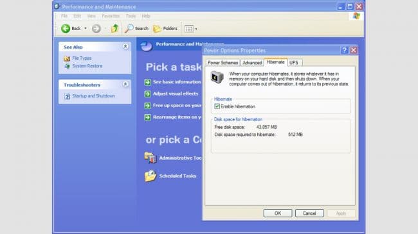Click the green Back arrow icon
This screenshot has height=234, width=418.
(66, 28)
